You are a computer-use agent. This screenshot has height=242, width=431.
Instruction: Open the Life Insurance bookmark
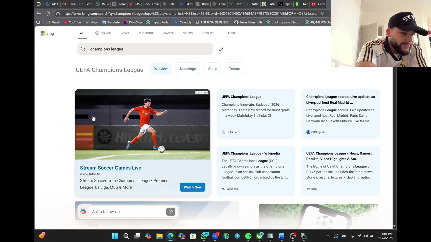coord(283,22)
